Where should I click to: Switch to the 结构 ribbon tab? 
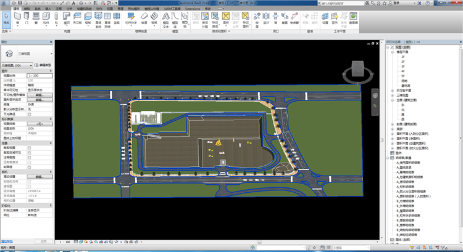point(27,9)
